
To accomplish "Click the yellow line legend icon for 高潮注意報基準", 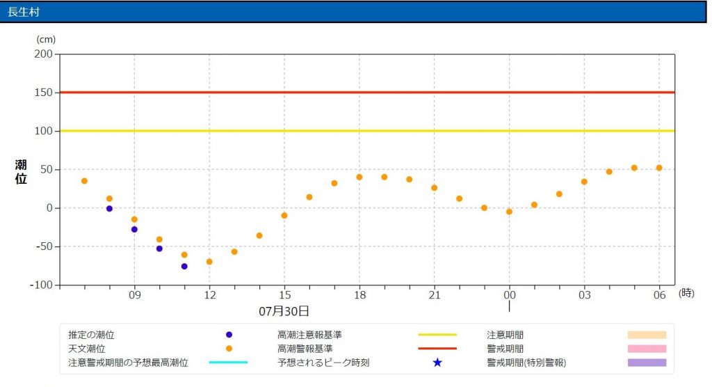I will pos(437,335).
